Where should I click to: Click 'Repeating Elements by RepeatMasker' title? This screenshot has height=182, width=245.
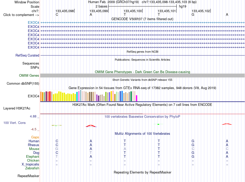coord(142,172)
